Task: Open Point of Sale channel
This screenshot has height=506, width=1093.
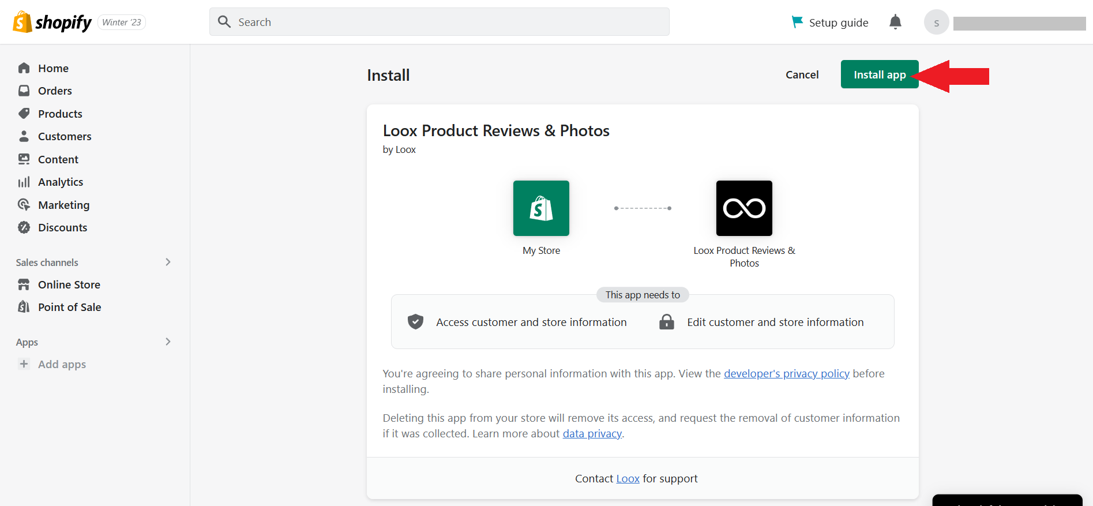Action: point(70,307)
